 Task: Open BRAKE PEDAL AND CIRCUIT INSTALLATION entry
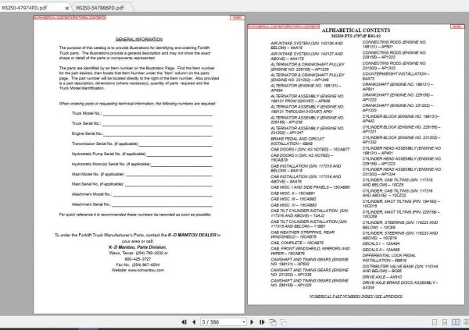(297, 141)
